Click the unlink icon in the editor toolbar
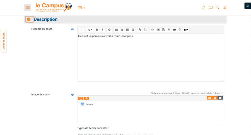The width and height of the screenshot is (251, 135). (x=145, y=29)
